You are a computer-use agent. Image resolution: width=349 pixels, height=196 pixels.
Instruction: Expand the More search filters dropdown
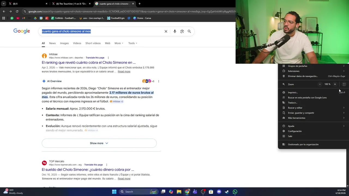[x=119, y=43]
